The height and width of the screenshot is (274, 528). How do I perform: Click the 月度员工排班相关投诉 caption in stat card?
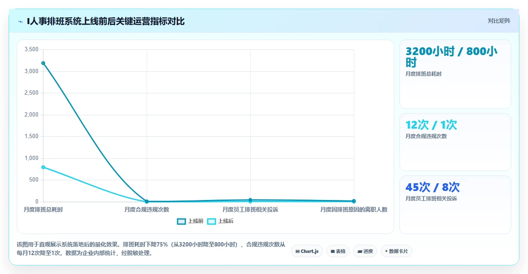(x=431, y=199)
